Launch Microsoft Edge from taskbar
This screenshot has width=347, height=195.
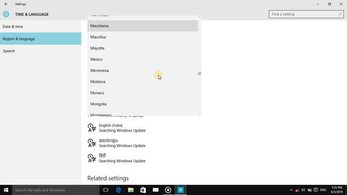pyautogui.click(x=118, y=190)
